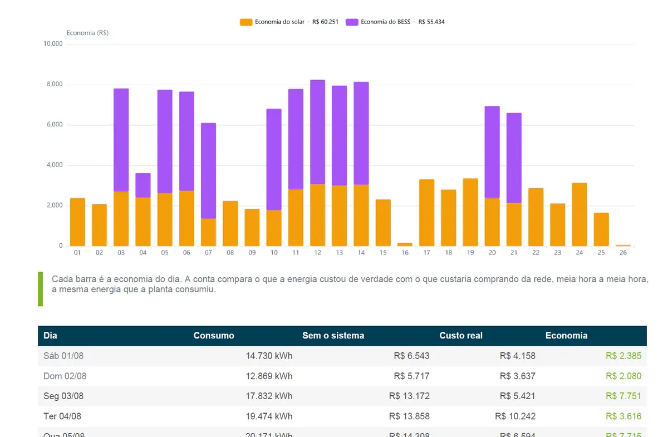This screenshot has width=668, height=437.
Task: Click the small purple BESS segment of day 04
Action: 143,185
